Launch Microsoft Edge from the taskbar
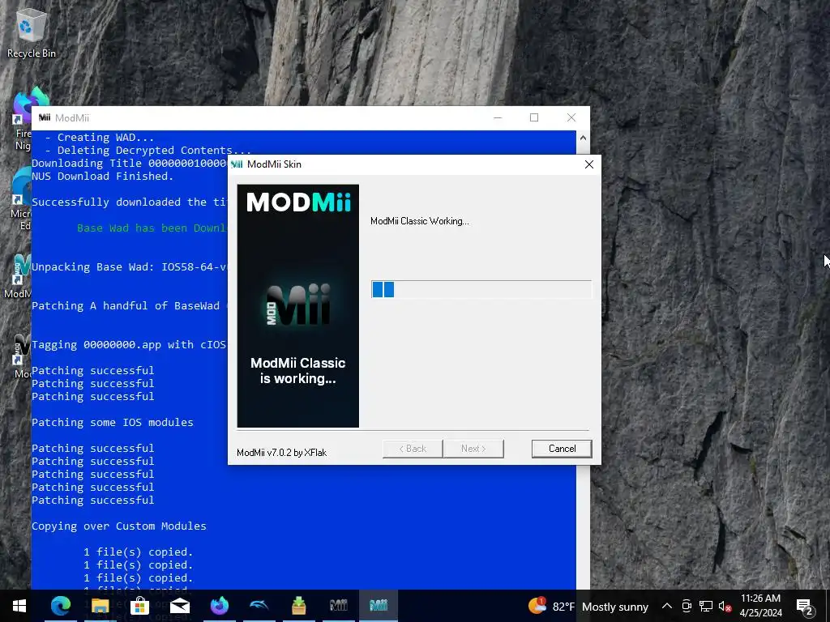830x622 pixels. click(x=60, y=606)
